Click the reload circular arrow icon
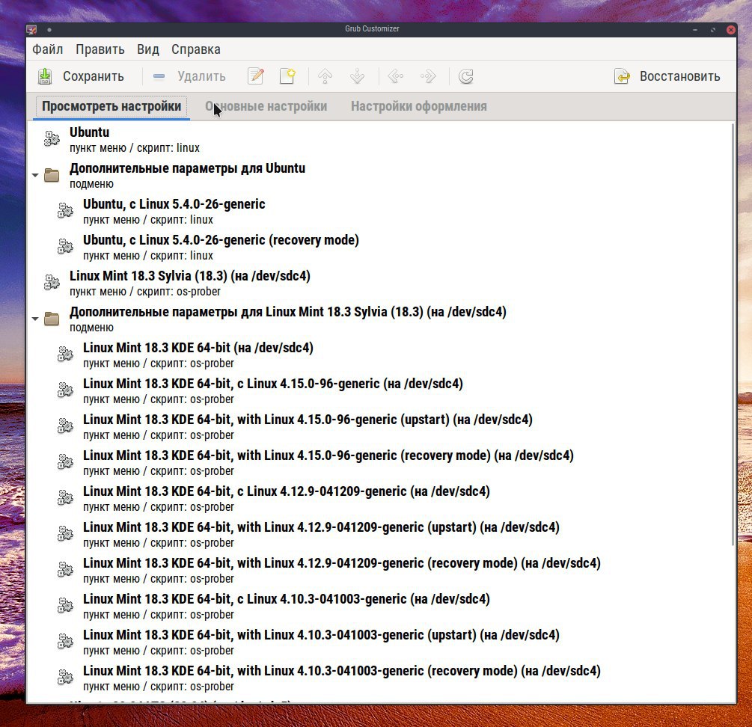752x727 pixels. [x=465, y=76]
